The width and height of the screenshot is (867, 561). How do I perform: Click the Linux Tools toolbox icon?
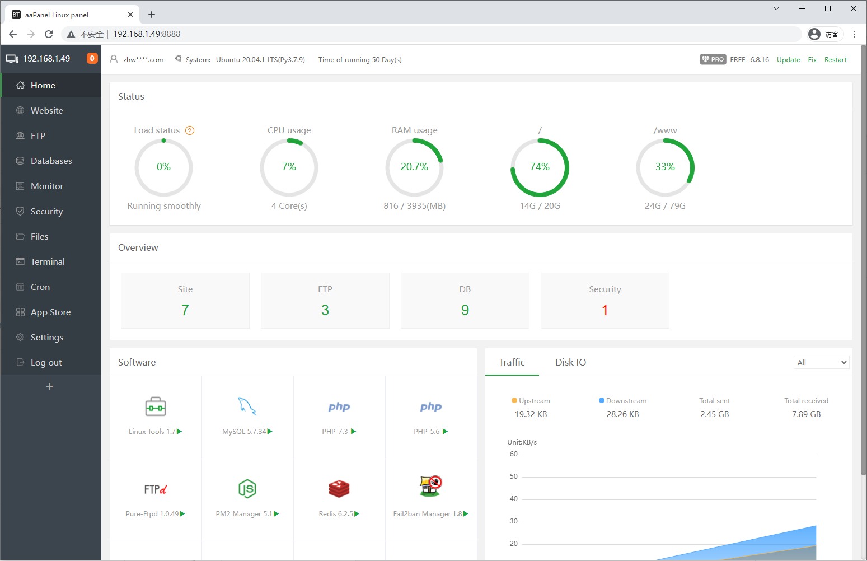pos(156,406)
